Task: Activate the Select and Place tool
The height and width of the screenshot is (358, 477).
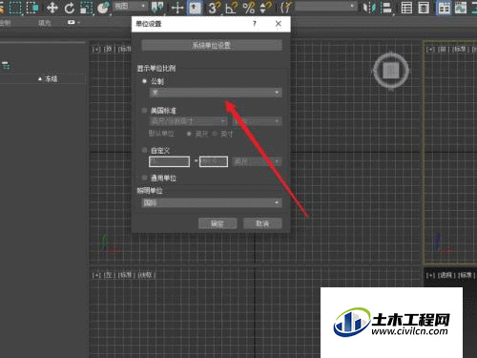Action: coord(103,8)
